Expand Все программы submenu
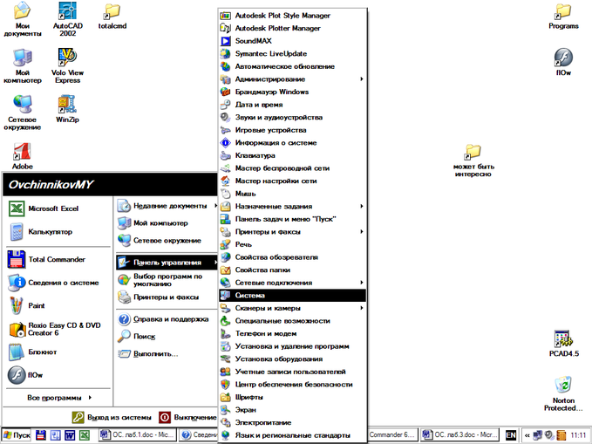This screenshot has width=592, height=444. [x=58, y=398]
